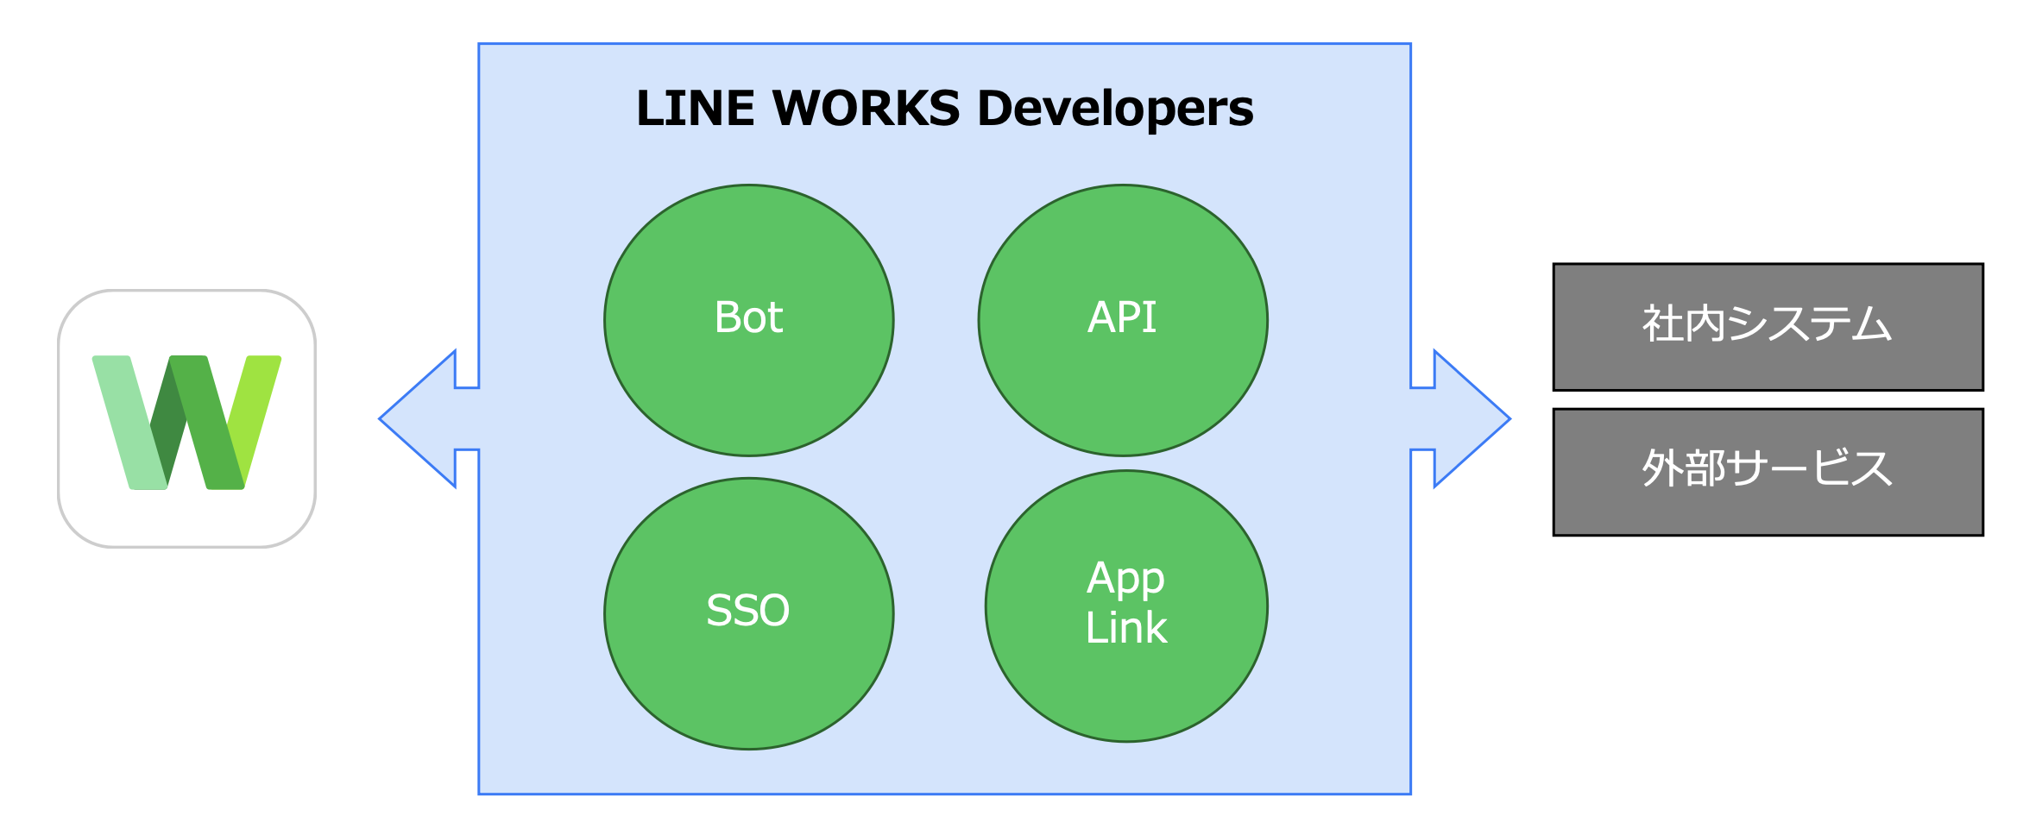This screenshot has width=2023, height=835.
Task: Enable the Bot integration circle
Action: coord(749,319)
